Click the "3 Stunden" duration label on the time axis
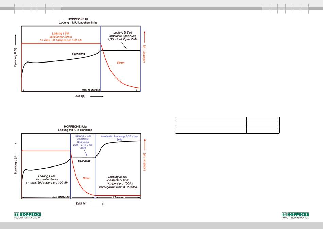The width and height of the screenshot is (323, 229). pyautogui.click(x=118, y=197)
